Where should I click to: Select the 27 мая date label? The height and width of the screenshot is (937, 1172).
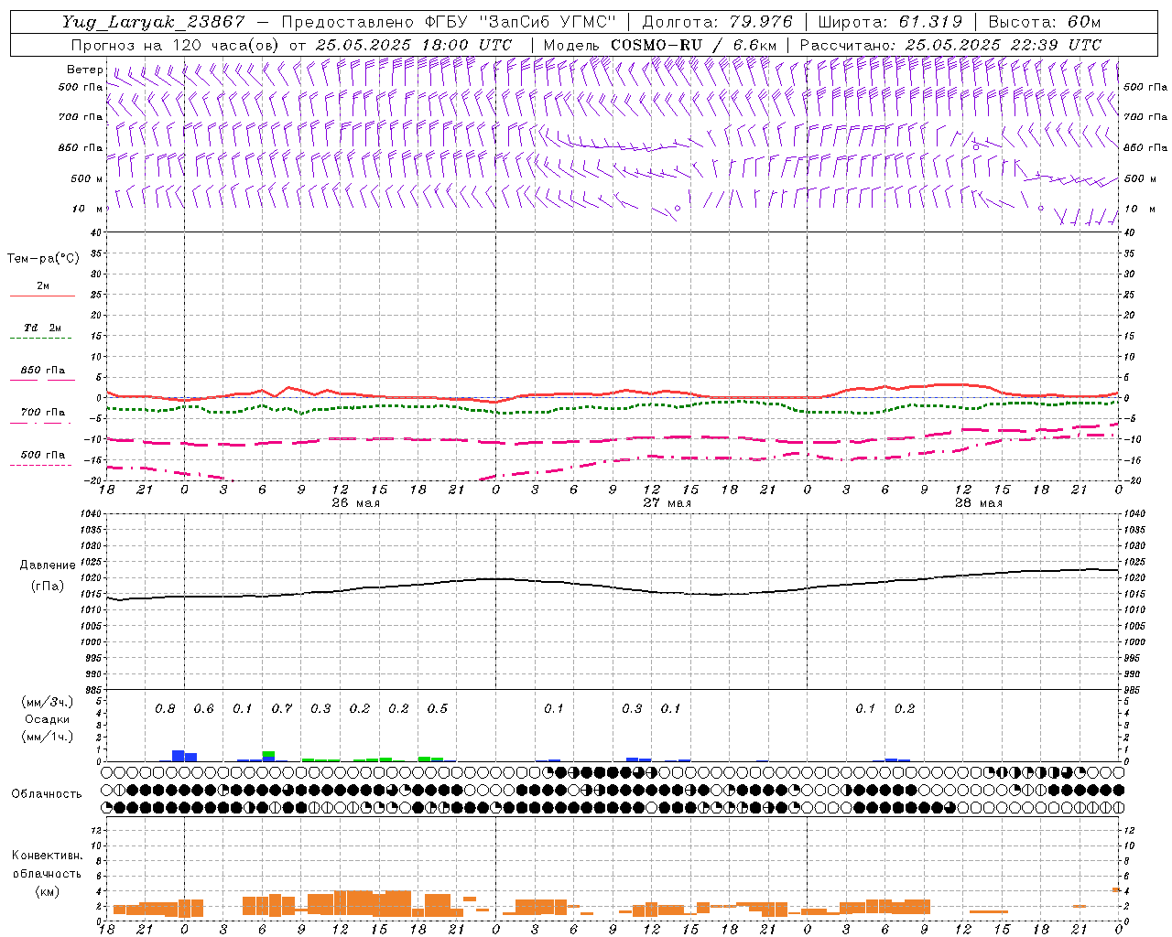(667, 503)
